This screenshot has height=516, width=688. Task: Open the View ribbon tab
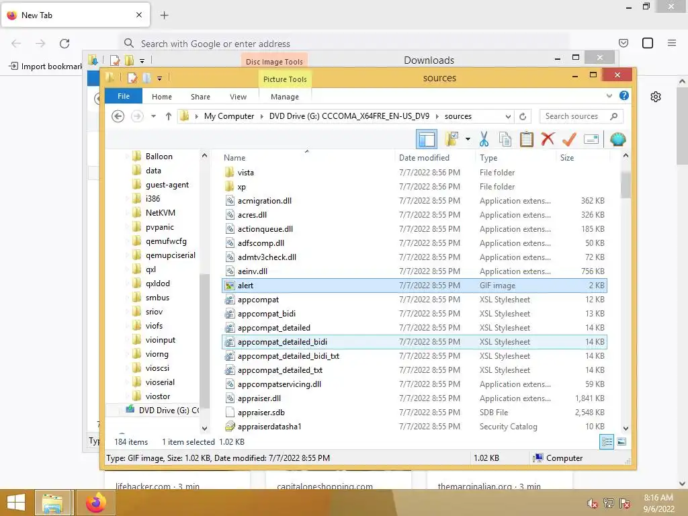tap(238, 97)
